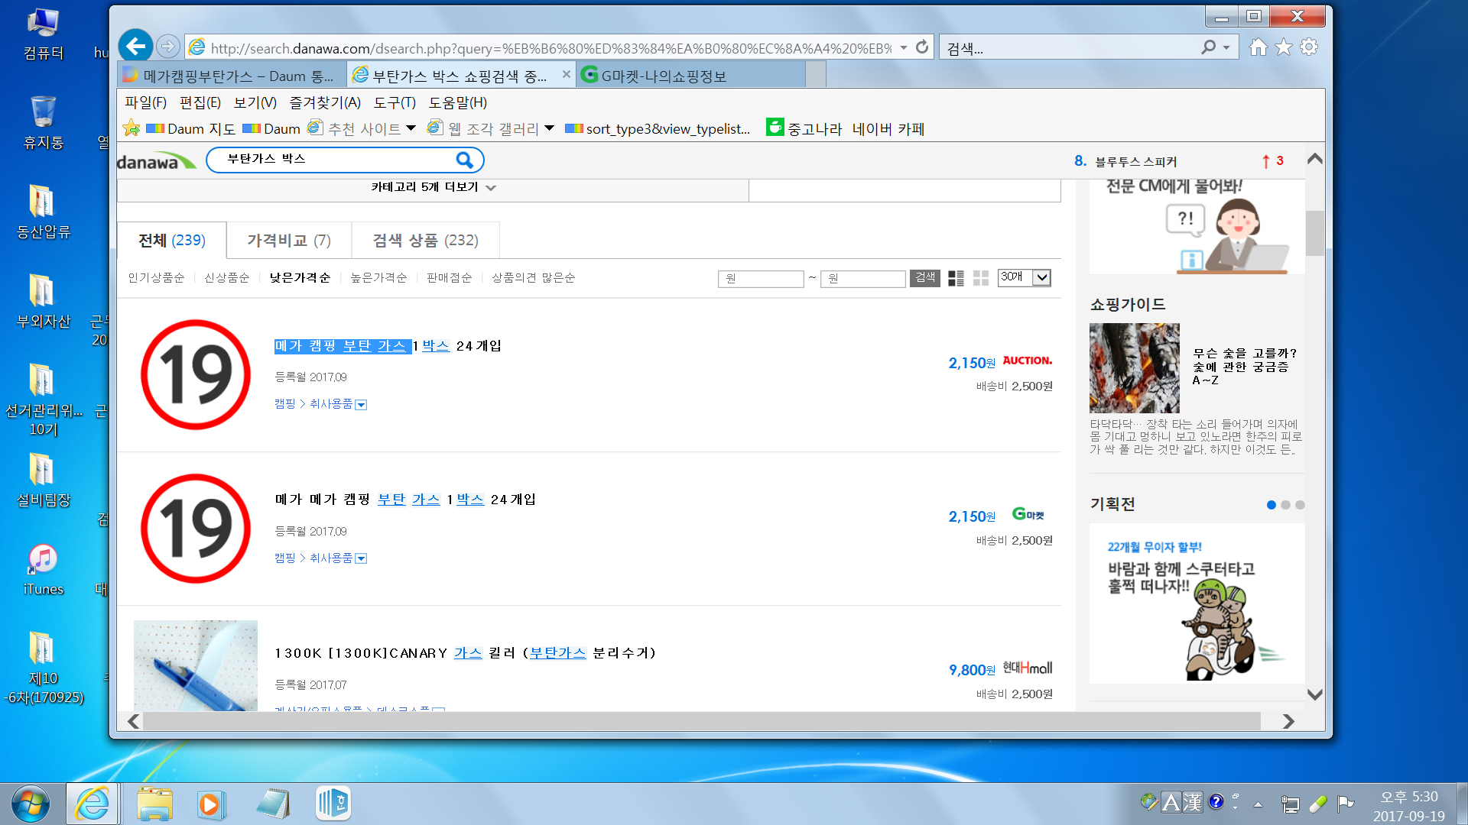The image size is (1468, 825).
Task: Open the 편집(E) menu
Action: click(x=200, y=102)
